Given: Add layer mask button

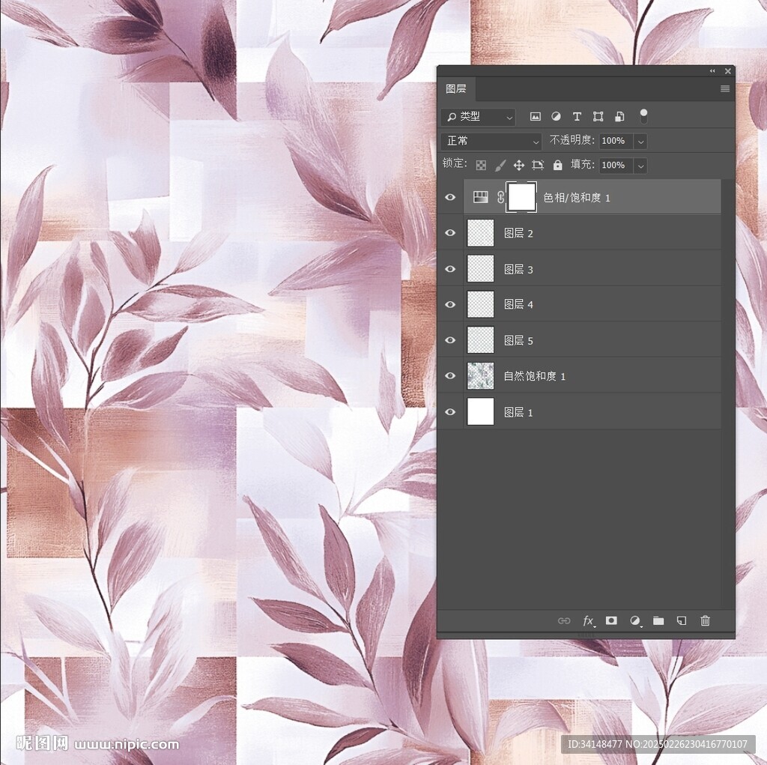Looking at the screenshot, I should 611,620.
